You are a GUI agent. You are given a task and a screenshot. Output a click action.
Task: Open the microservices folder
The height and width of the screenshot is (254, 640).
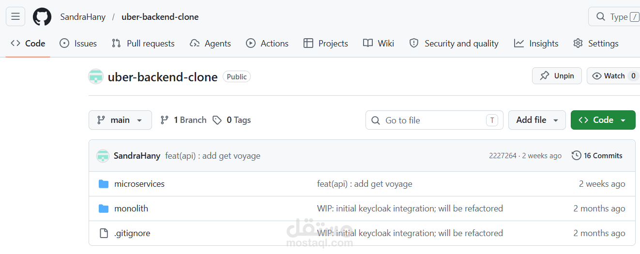(139, 184)
